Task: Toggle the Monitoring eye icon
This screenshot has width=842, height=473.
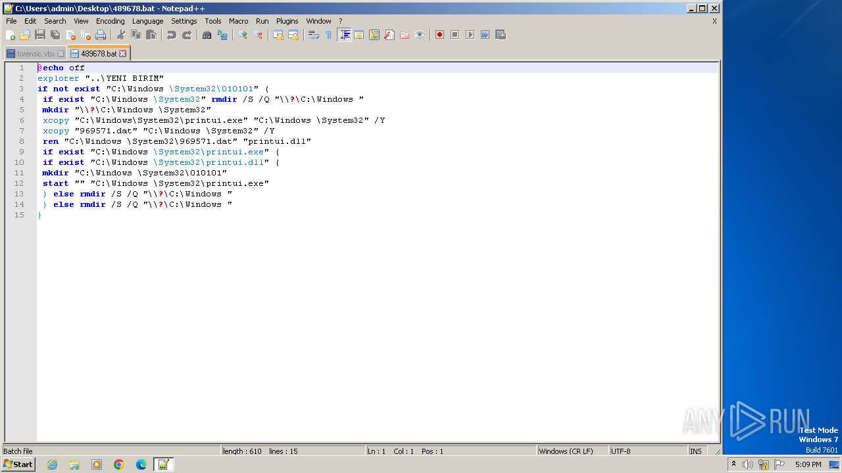Action: click(x=419, y=35)
